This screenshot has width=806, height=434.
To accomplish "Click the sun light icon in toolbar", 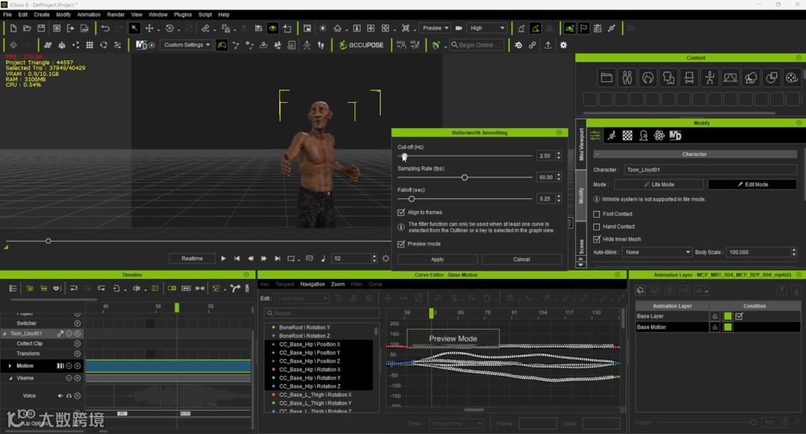I will [x=323, y=28].
